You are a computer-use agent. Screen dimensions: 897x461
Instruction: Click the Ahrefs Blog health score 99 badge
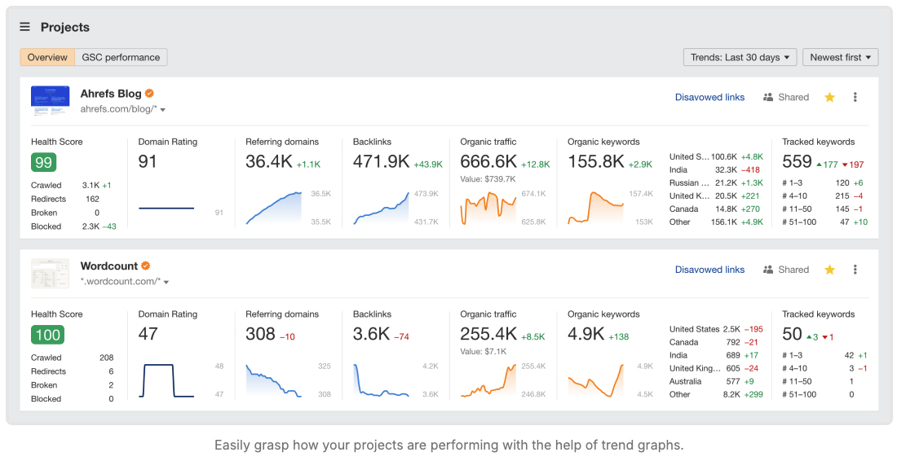click(43, 162)
